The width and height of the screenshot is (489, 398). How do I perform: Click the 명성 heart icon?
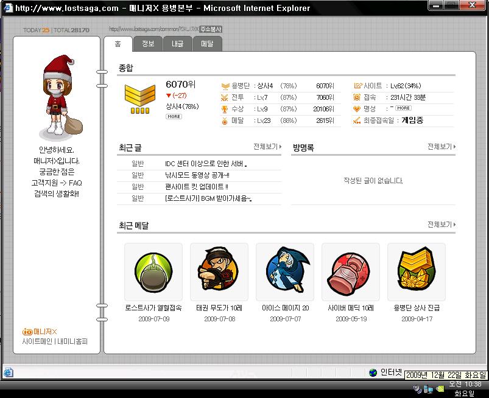coord(357,109)
